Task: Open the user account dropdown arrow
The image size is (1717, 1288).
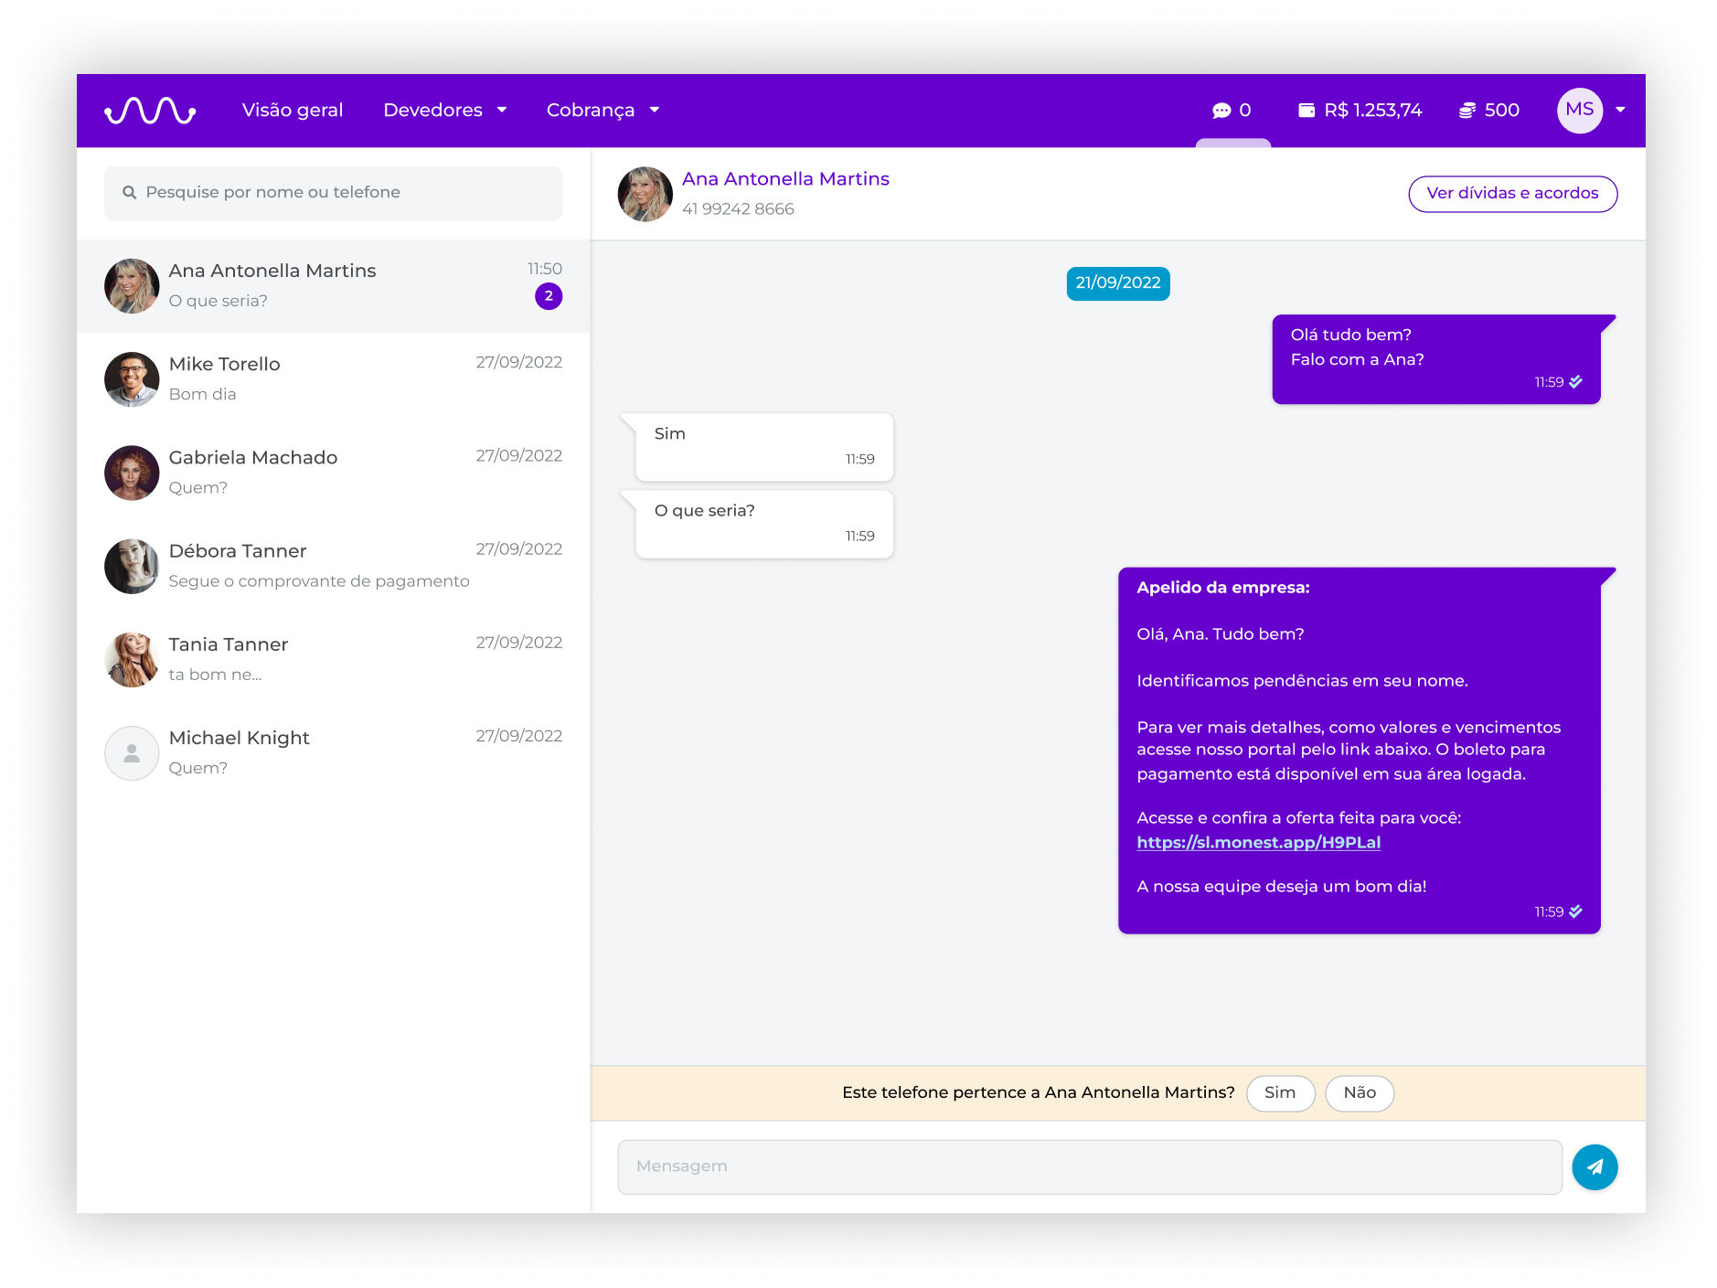Action: click(x=1621, y=111)
